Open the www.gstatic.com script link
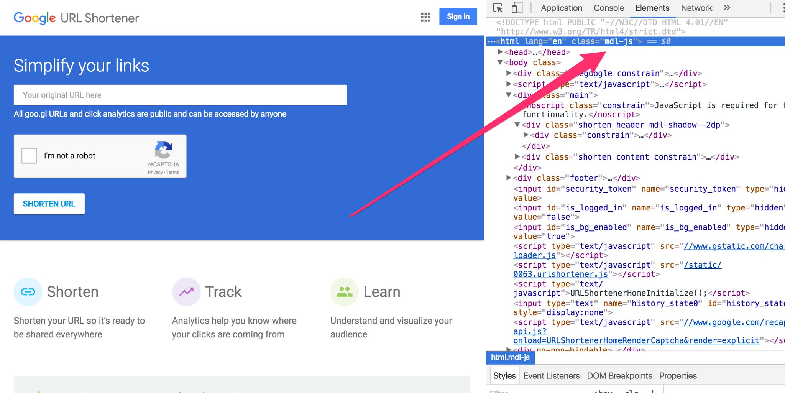The height and width of the screenshot is (393, 785). (734, 246)
